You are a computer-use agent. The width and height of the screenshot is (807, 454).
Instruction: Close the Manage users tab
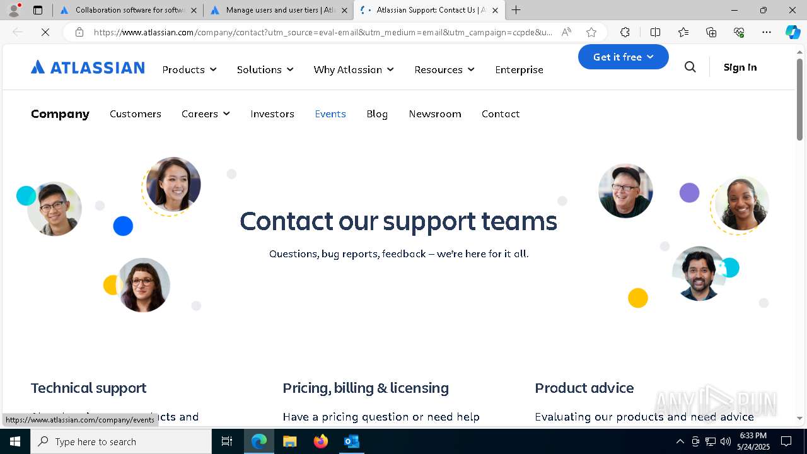pos(344,10)
